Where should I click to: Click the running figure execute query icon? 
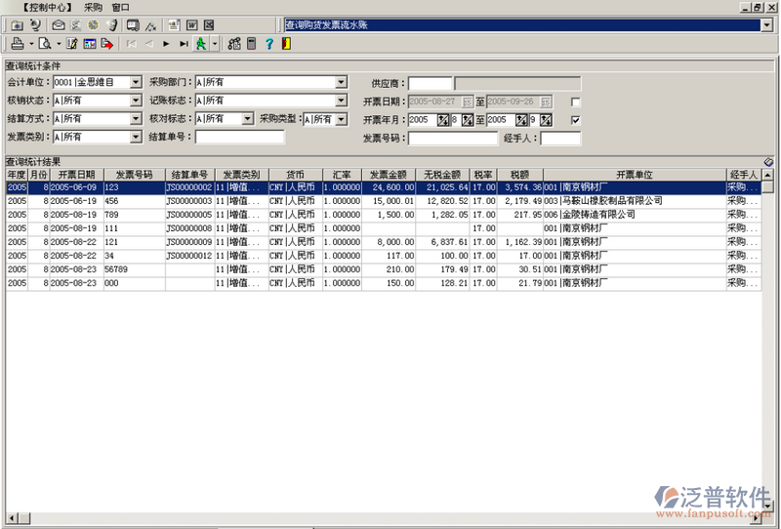click(200, 44)
